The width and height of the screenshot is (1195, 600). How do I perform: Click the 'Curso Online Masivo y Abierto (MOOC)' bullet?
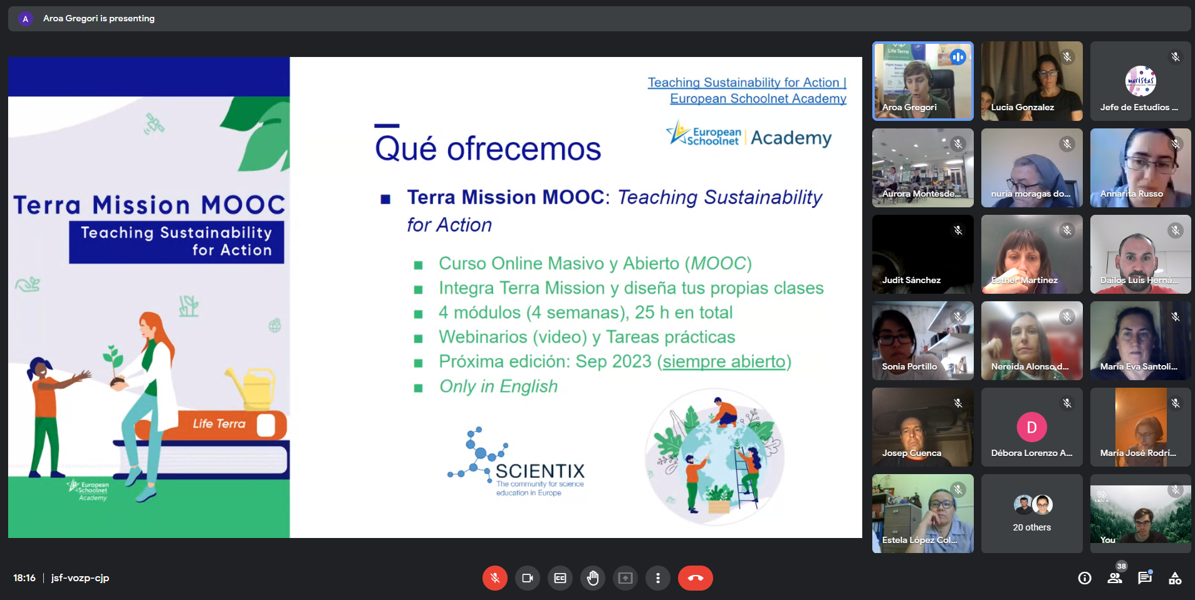pyautogui.click(x=595, y=264)
